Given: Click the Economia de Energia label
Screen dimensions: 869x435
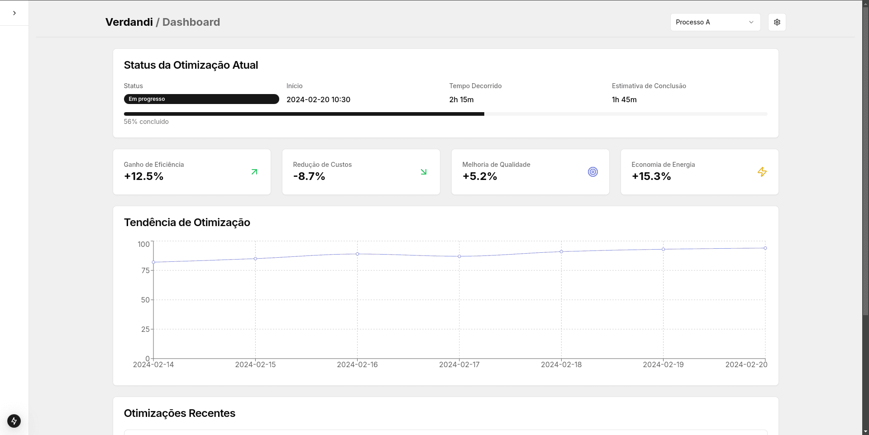Looking at the screenshot, I should (663, 165).
